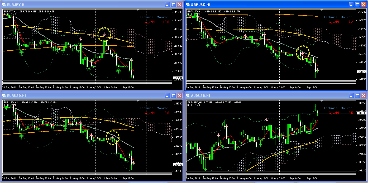Click the G_Kairi value 3.5 in AUDUSD
Screen dimensions: 368x183
tap(351, 113)
